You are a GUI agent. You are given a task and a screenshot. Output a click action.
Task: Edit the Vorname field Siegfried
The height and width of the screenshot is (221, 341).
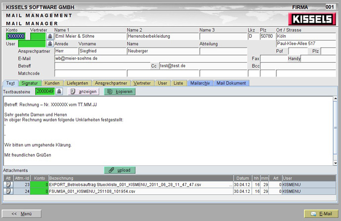pyautogui.click(x=102, y=51)
